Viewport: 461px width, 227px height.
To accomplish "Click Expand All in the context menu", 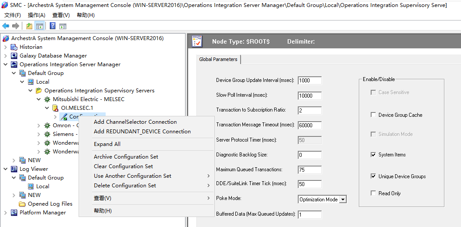I will click(107, 144).
